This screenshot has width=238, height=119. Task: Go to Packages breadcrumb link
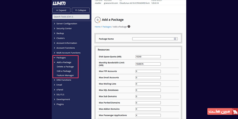click(107, 27)
